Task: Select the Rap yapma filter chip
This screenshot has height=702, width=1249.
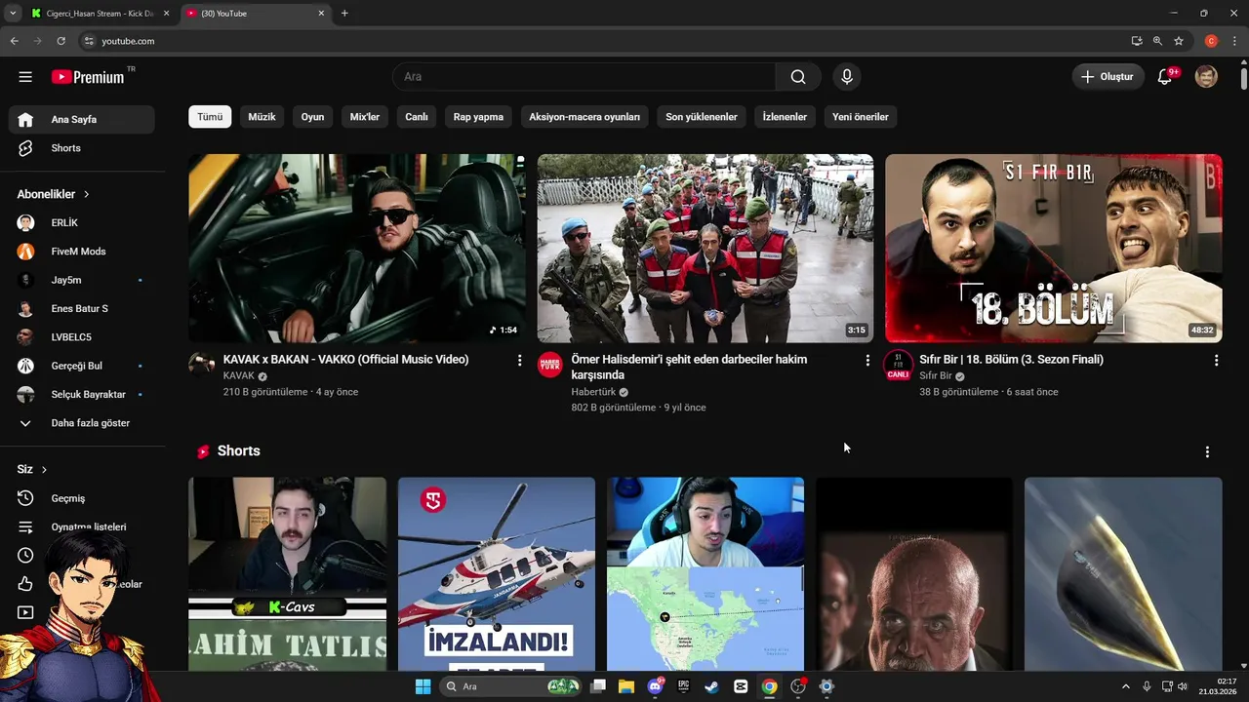Action: pos(478,117)
